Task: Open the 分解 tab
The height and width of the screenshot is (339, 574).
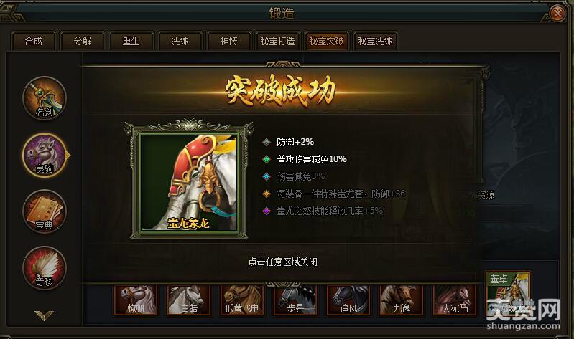Action: point(83,41)
